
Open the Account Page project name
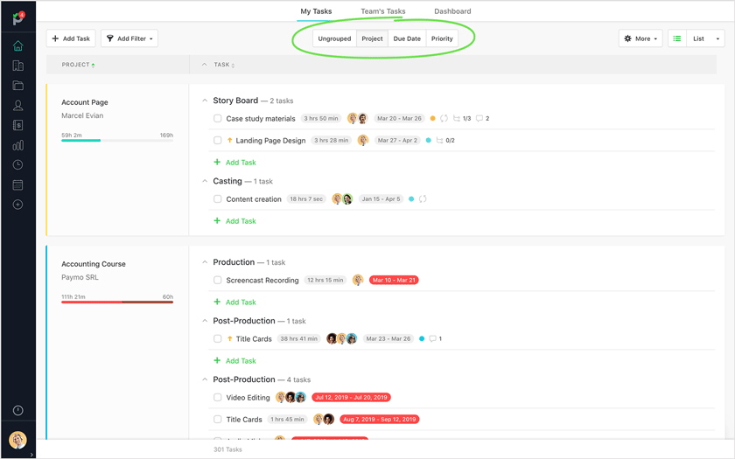coord(85,102)
